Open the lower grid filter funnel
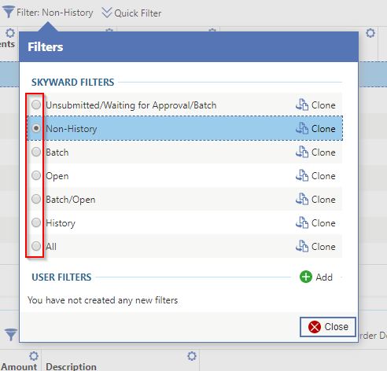This screenshot has height=371, width=387. 11,335
